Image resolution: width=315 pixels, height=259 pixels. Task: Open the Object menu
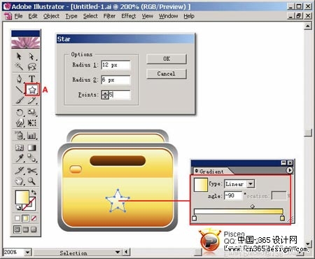51,16
